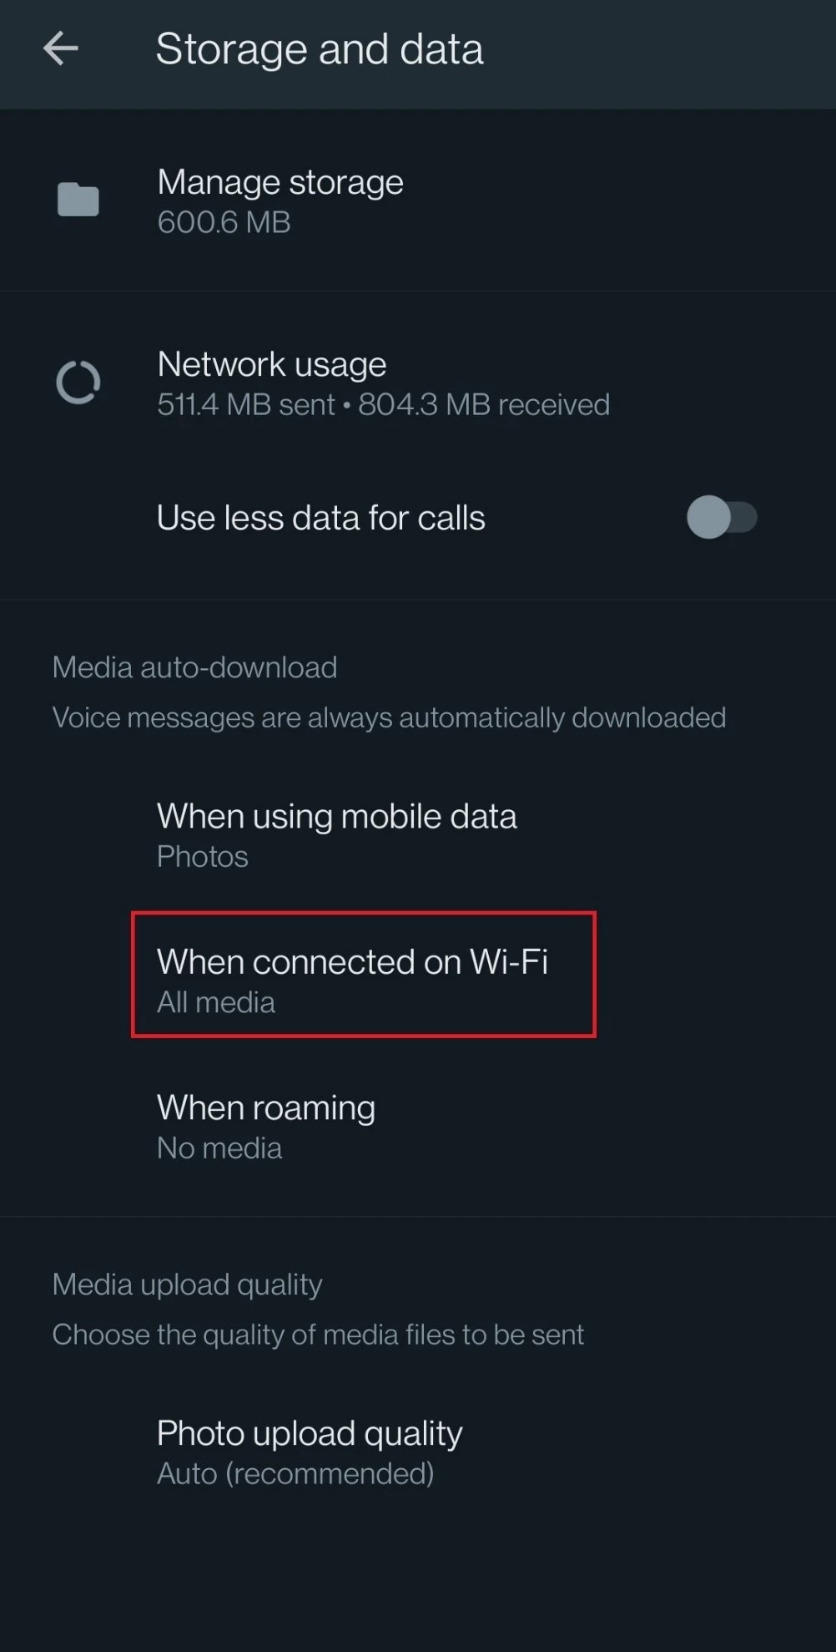
Task: Open Manage storage settings
Action: point(418,201)
